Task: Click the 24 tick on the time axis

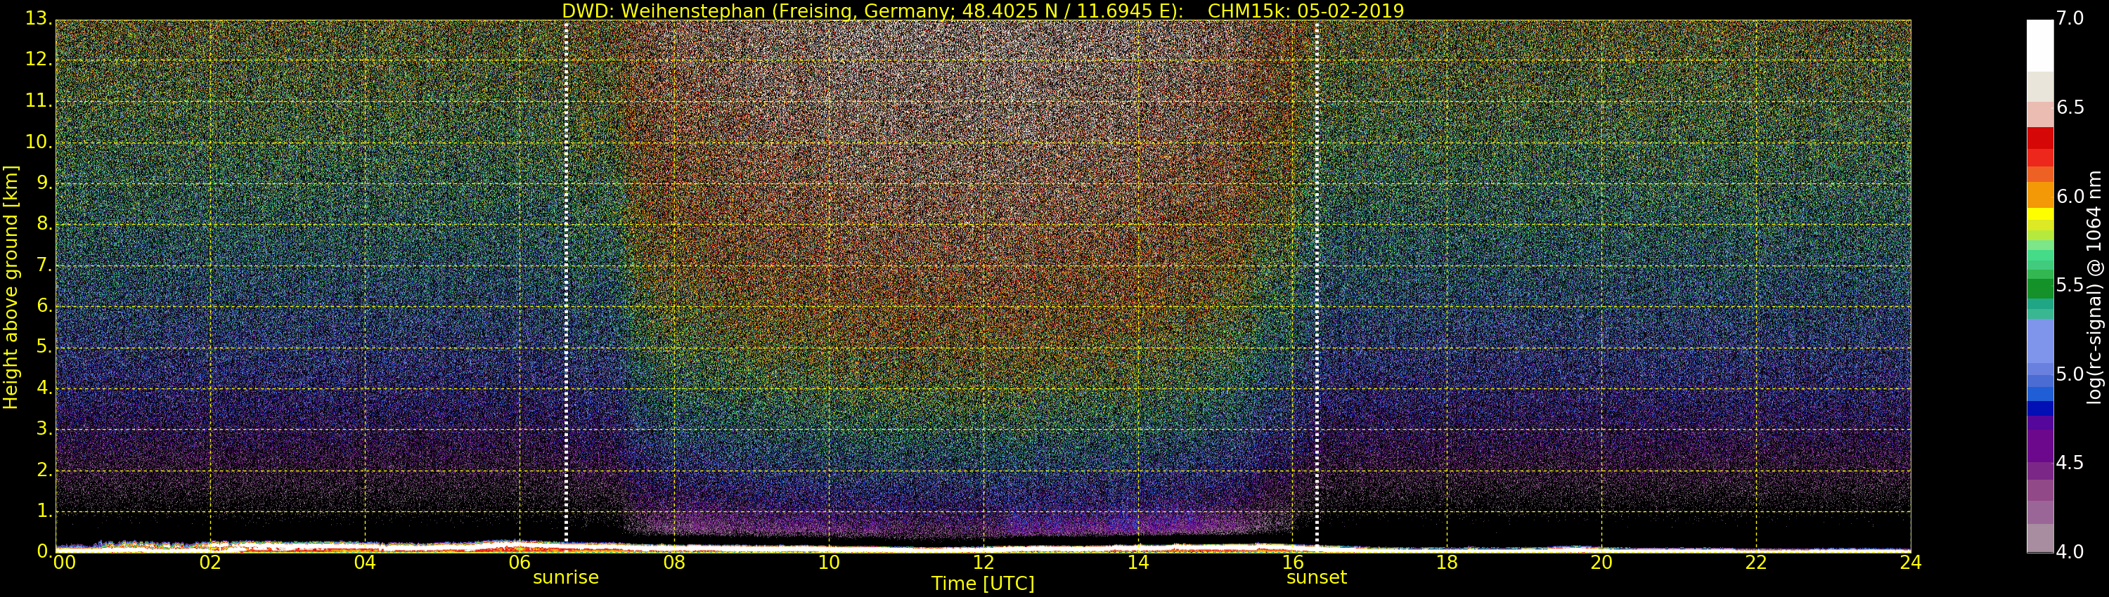Action: (x=1910, y=563)
